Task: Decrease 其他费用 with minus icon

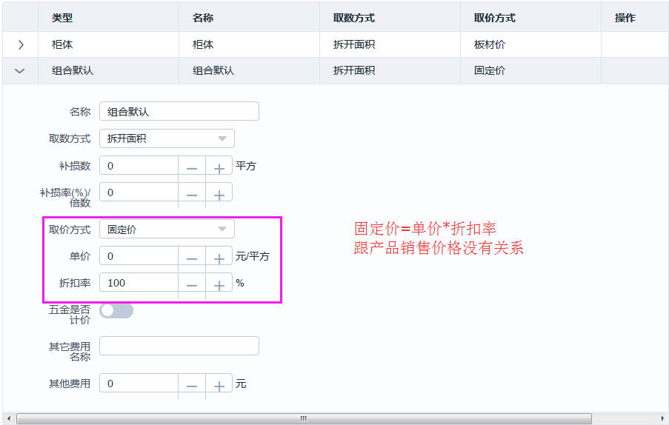Action: tap(192, 386)
